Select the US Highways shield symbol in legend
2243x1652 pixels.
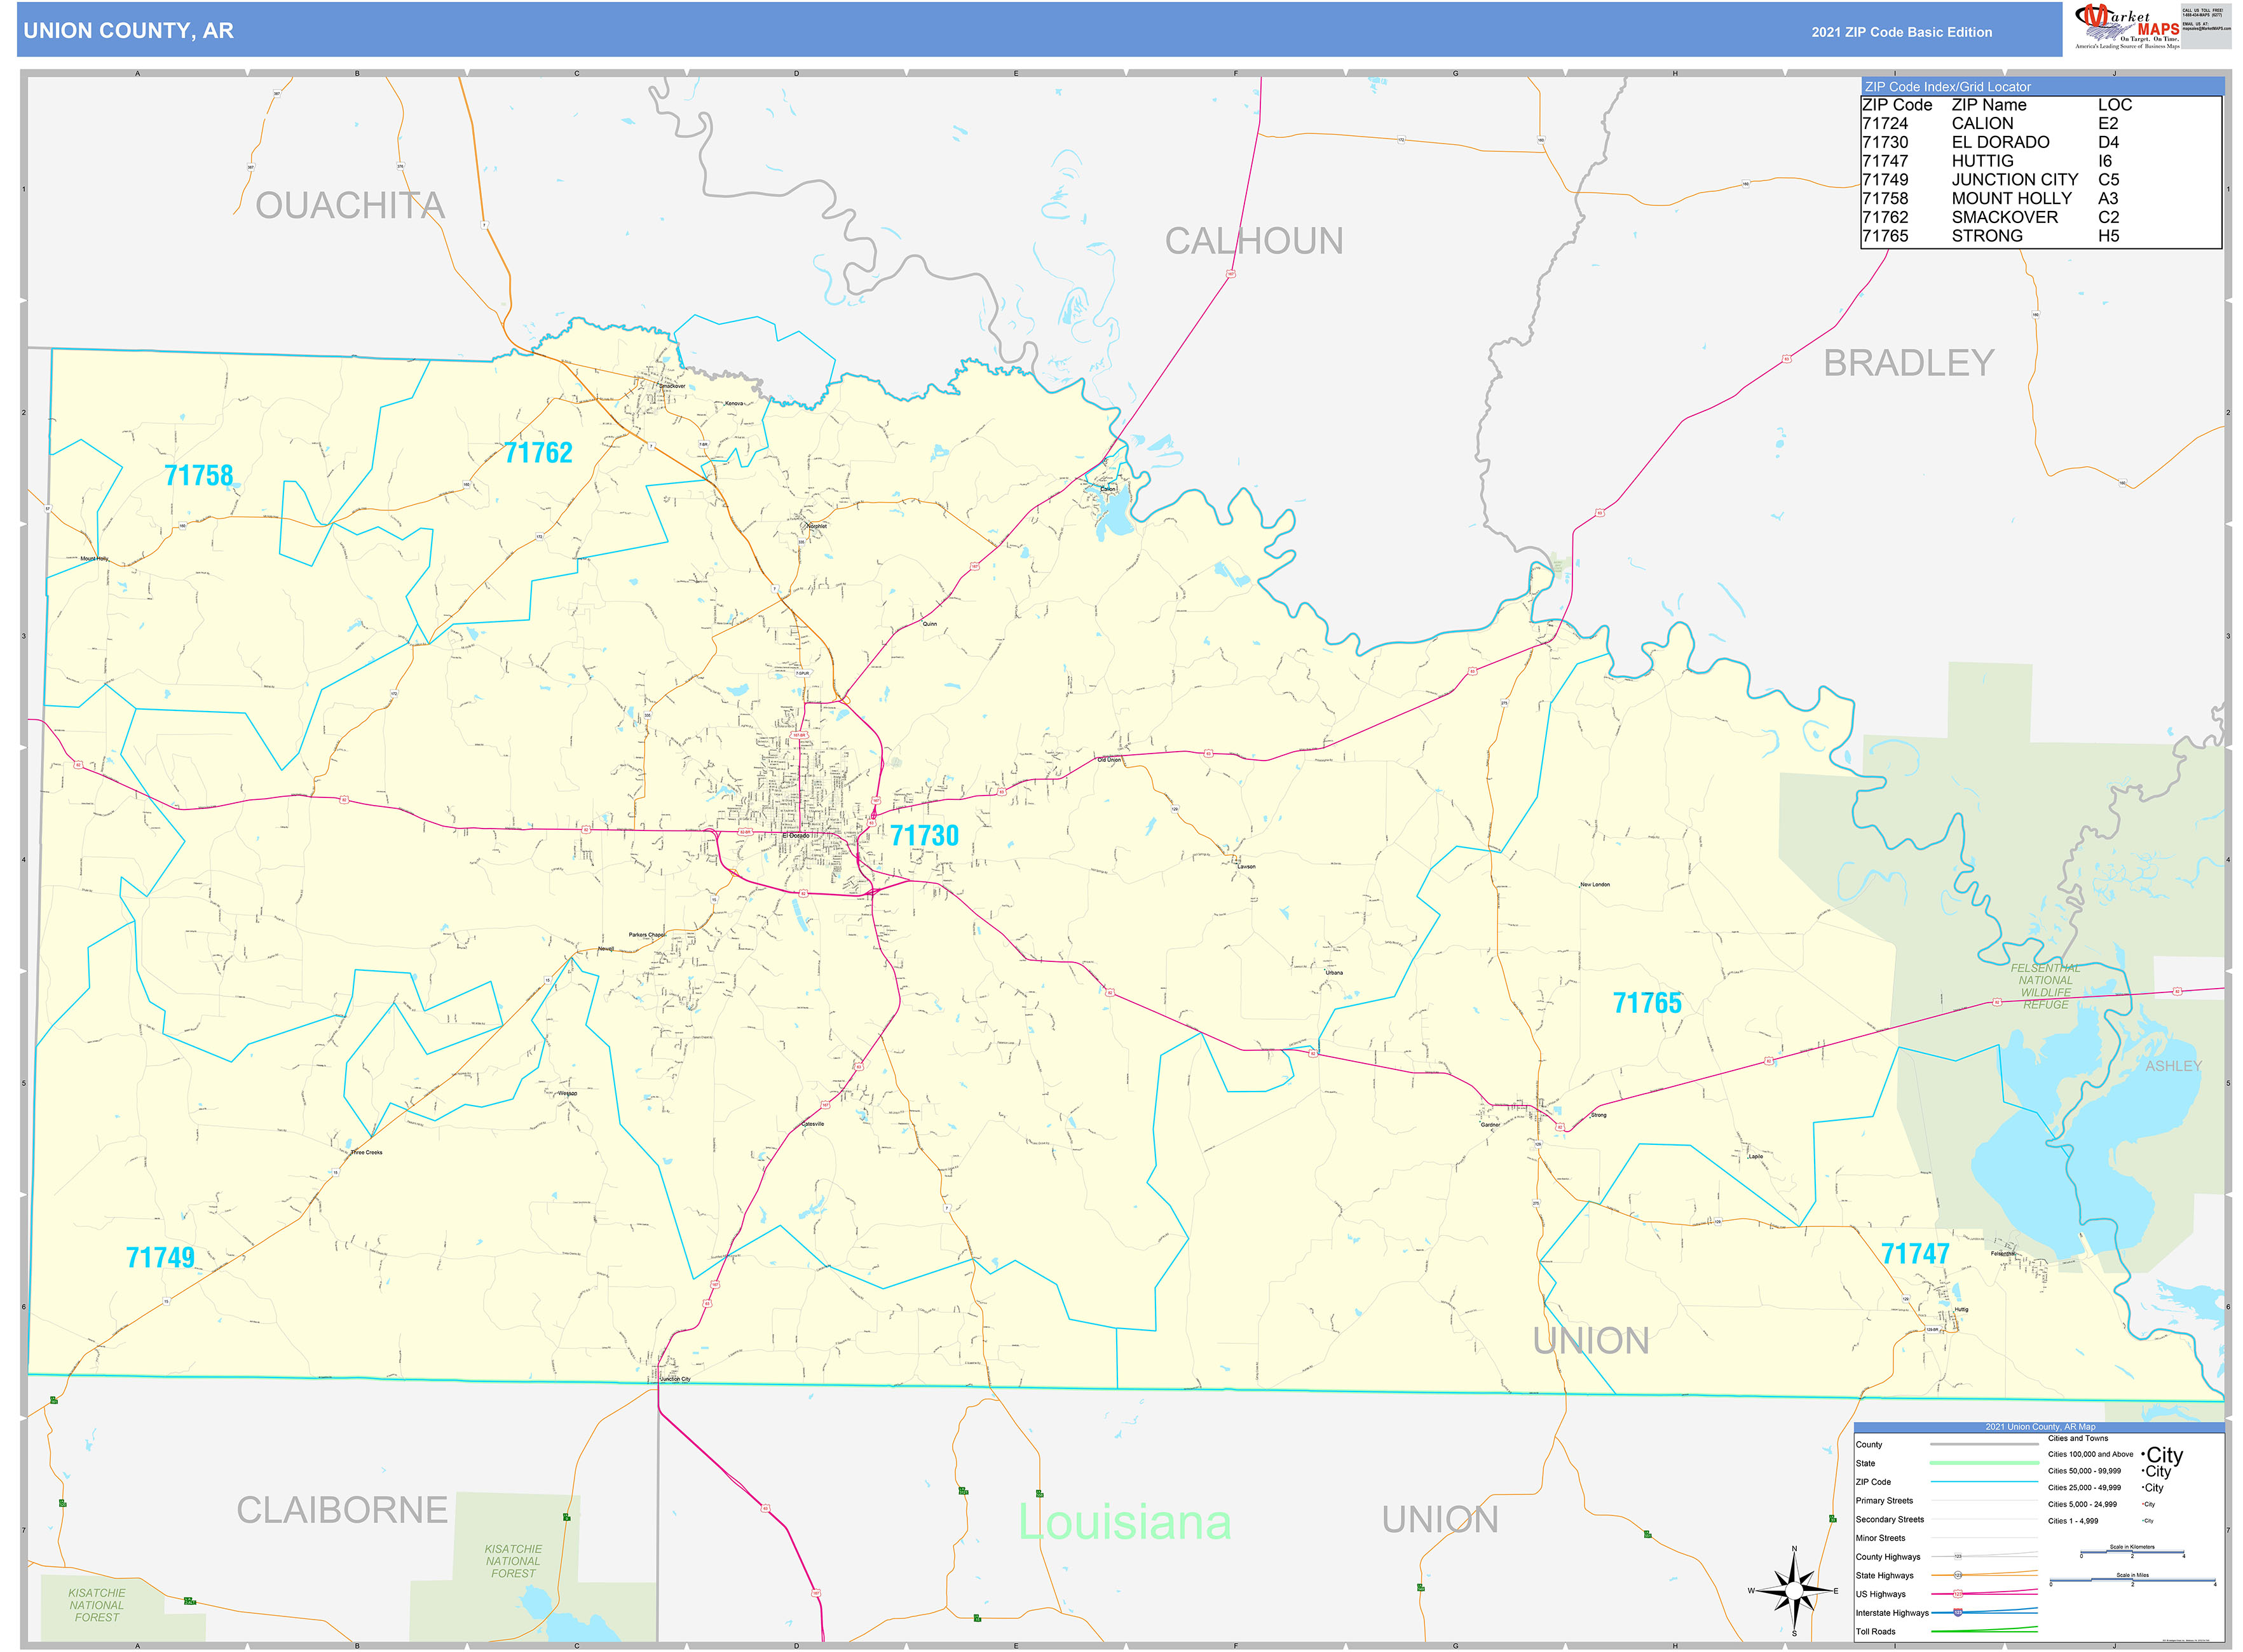(1959, 1594)
